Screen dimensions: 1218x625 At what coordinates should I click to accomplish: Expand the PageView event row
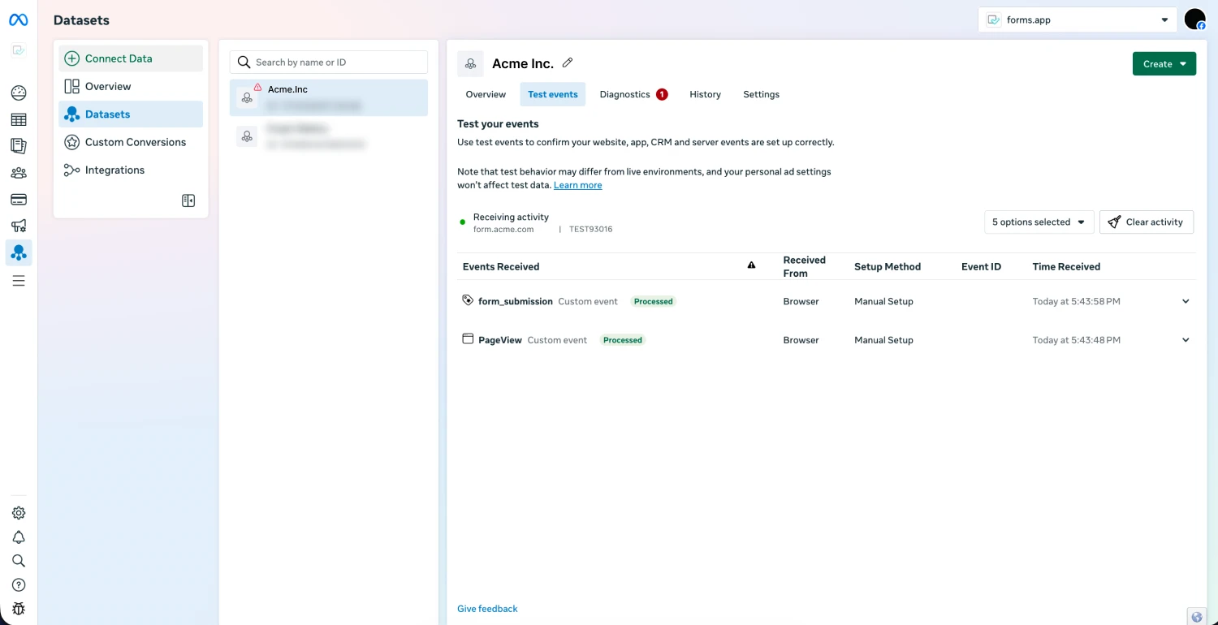(x=1186, y=340)
